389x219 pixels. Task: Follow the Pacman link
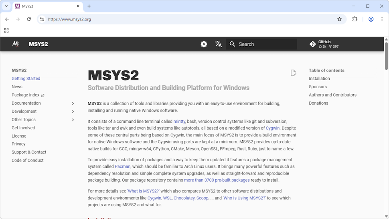[x=122, y=166]
